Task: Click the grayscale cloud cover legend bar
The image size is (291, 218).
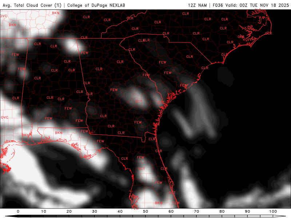Action: point(145,216)
